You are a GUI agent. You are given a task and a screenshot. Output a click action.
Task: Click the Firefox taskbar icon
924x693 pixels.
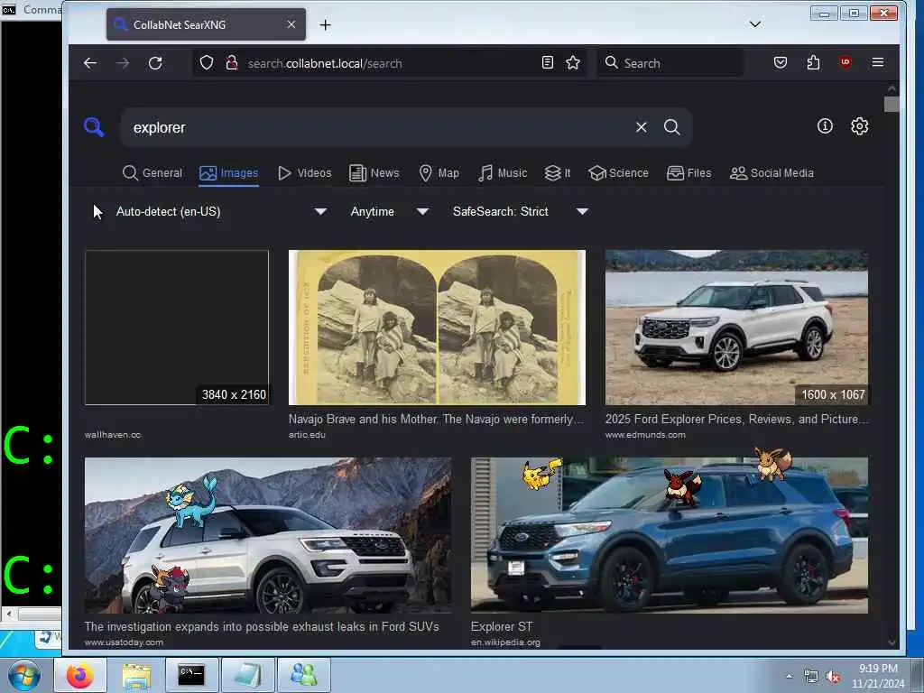point(80,675)
